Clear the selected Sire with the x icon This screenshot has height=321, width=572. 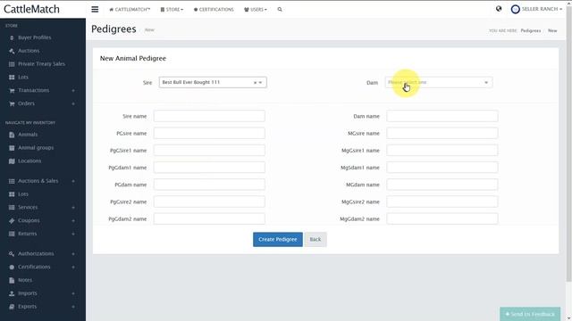coord(255,83)
